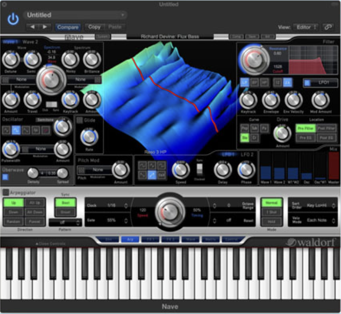Toggle the plugin power bypass button
This screenshot has width=341, height=314.
coord(13,19)
